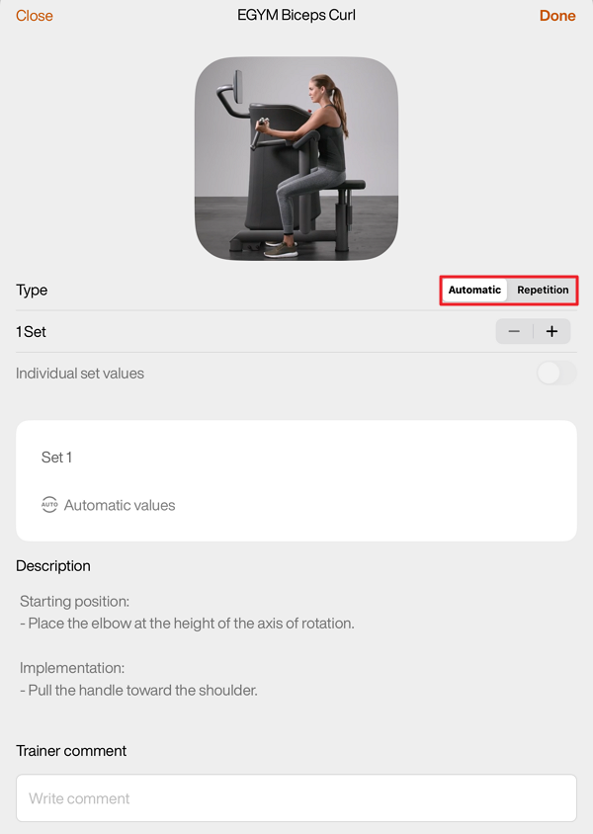The height and width of the screenshot is (834, 593).
Task: Open the Biceps Curl machine image
Action: point(296,158)
